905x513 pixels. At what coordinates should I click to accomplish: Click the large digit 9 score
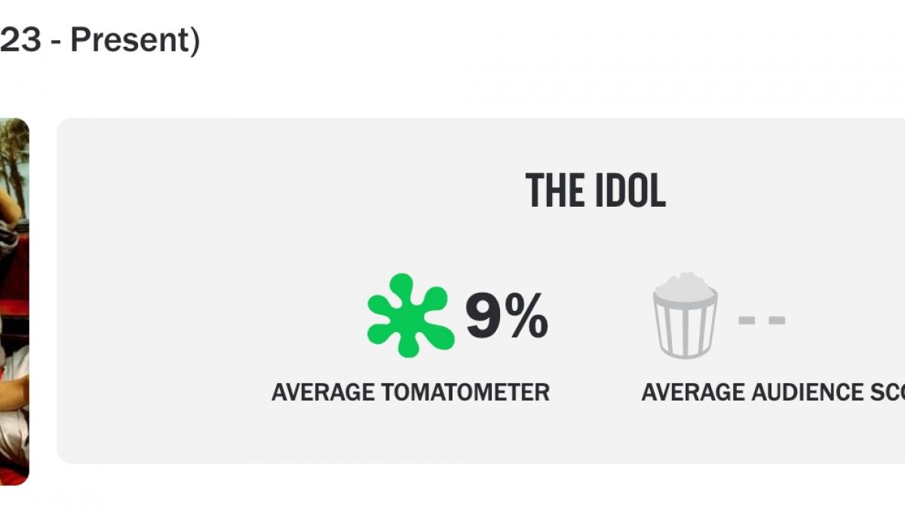[483, 317]
